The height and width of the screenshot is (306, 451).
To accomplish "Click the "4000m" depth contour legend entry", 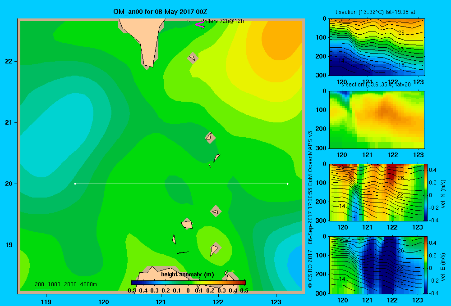I will (88, 284).
